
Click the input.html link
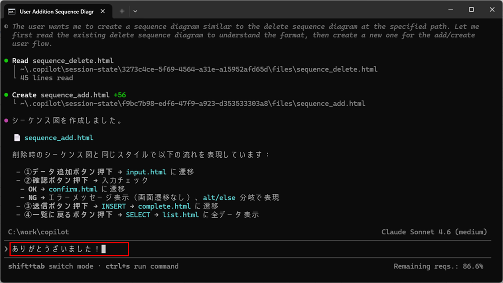(x=147, y=172)
